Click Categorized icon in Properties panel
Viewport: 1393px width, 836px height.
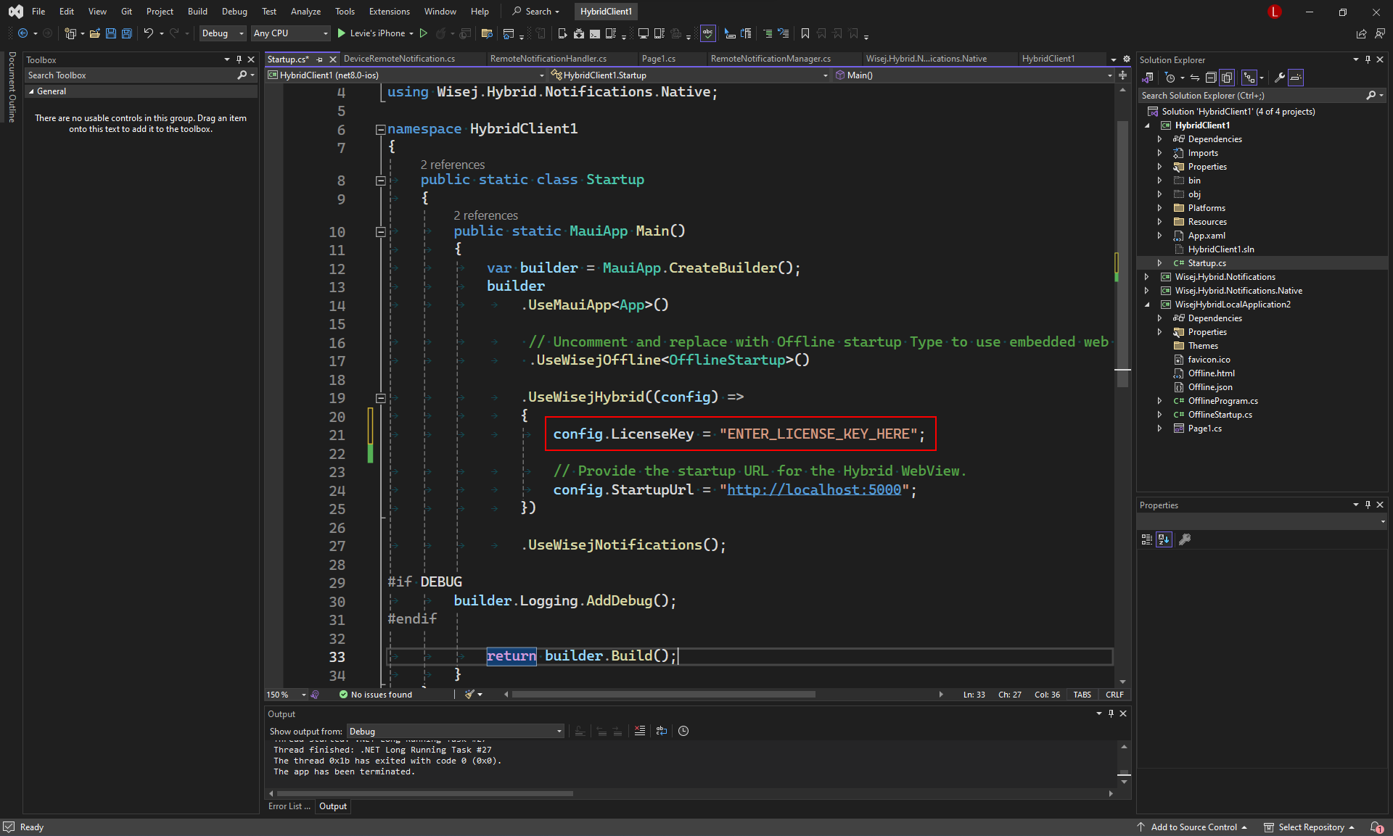click(x=1146, y=539)
